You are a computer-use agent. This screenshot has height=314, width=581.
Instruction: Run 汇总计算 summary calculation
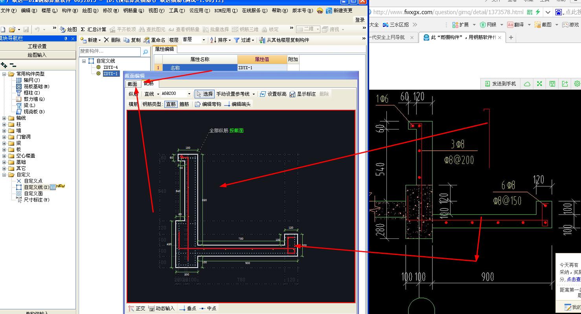93,30
